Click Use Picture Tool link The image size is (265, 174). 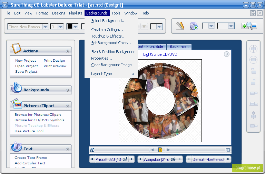click(29, 131)
